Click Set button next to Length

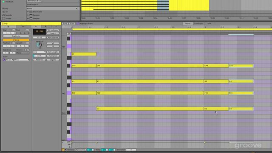27,43
